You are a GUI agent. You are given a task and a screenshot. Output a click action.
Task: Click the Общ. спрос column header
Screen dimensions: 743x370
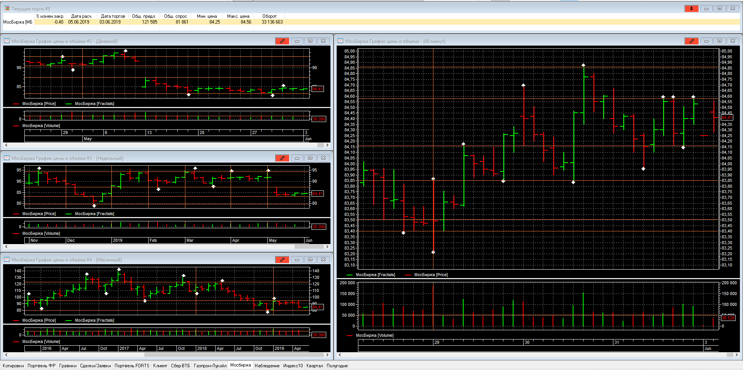tap(175, 16)
